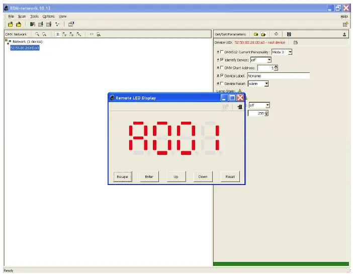Click the red Device UID root device text
353x274 pixels.
pyautogui.click(x=260, y=42)
